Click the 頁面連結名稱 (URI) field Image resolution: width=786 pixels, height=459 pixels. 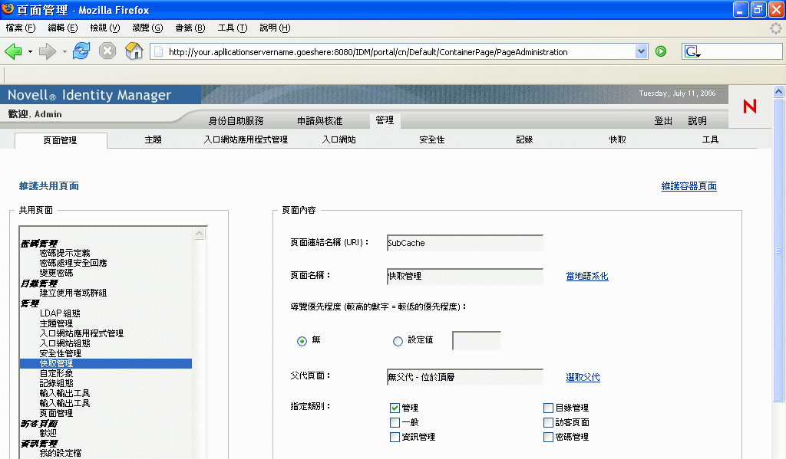464,243
